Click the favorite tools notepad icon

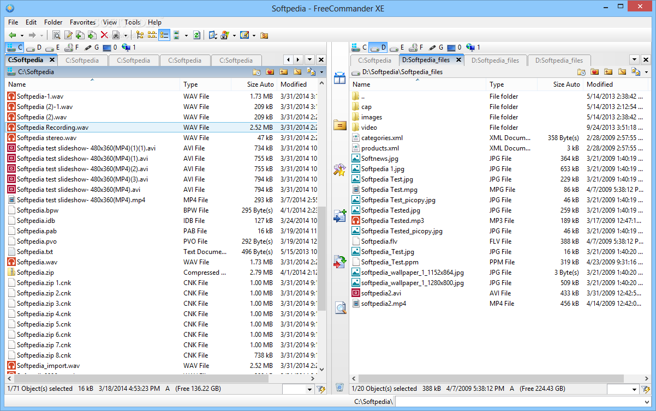click(244, 35)
